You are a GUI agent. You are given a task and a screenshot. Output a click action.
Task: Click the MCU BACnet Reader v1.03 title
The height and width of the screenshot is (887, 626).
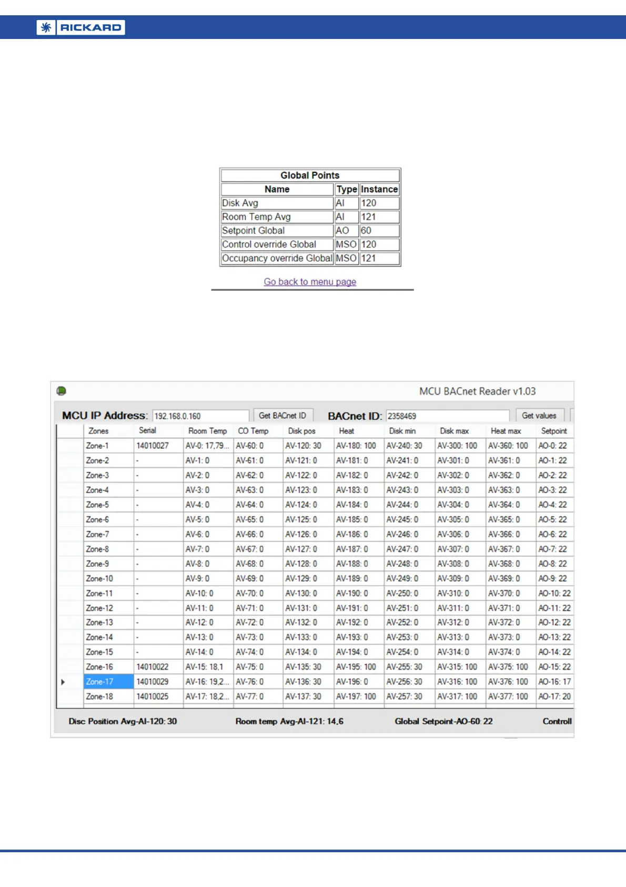[477, 391]
